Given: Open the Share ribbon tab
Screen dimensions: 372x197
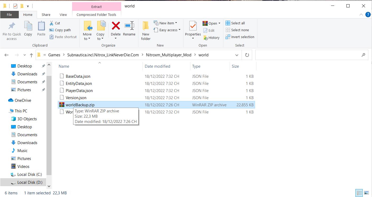Looking at the screenshot, I should coord(46,15).
